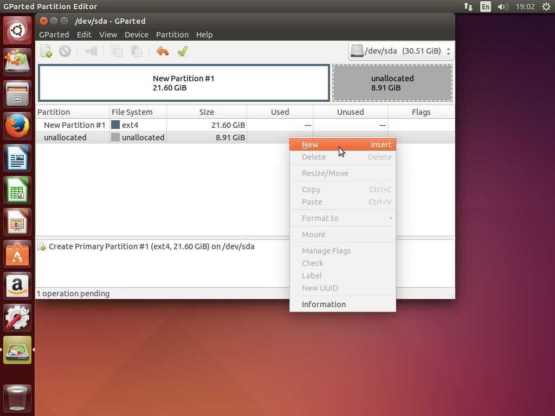Click the Copy partition toolbar icon
The height and width of the screenshot is (416, 555).
(x=117, y=51)
